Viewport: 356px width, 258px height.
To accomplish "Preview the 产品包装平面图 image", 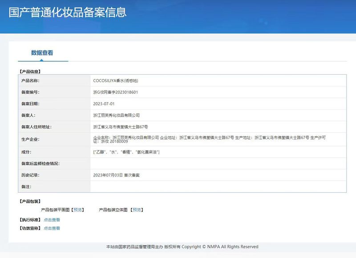I will [77, 210].
